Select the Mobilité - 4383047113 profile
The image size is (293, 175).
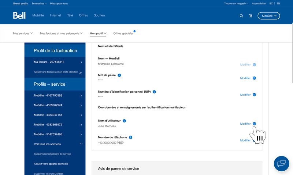click(48, 115)
